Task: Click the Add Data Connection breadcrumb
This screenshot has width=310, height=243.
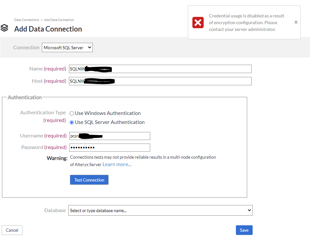Action: tap(59, 20)
